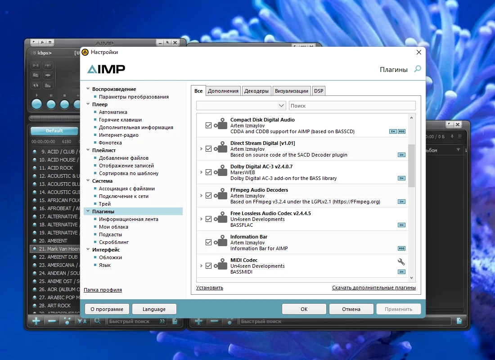The image size is (495, 360).
Task: Click the Dolby Digital AC-3 plugin icon
Action: point(220,171)
